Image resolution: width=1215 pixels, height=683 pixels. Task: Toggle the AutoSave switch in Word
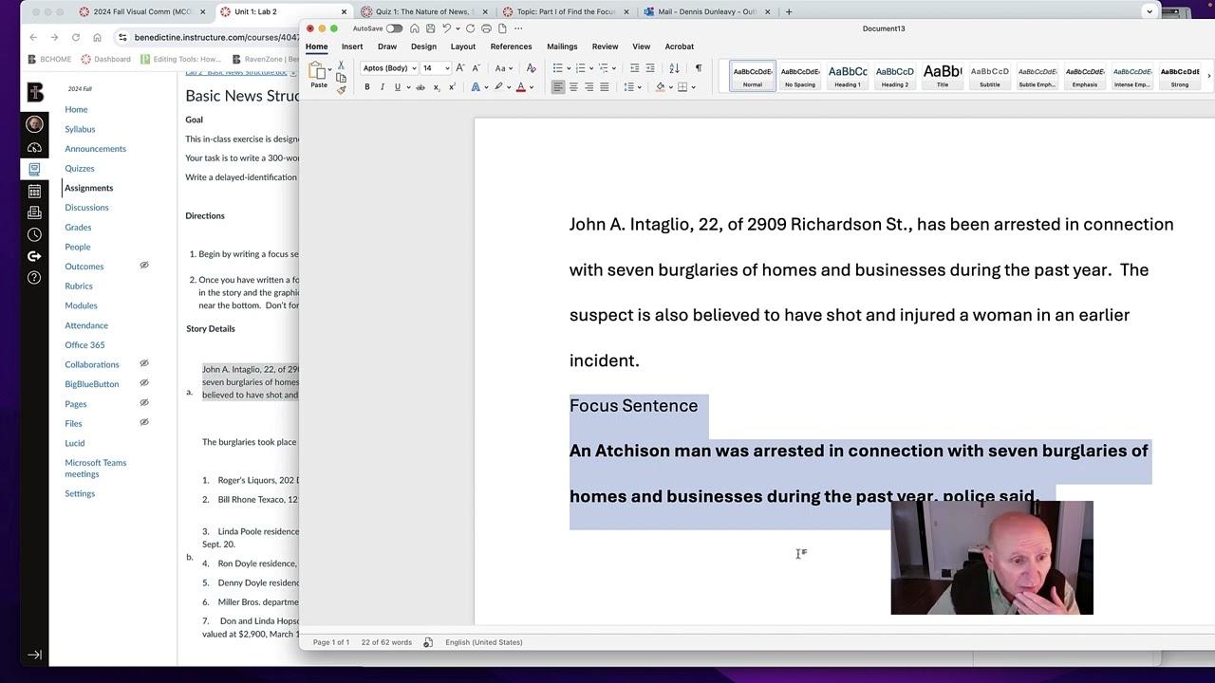pyautogui.click(x=394, y=28)
